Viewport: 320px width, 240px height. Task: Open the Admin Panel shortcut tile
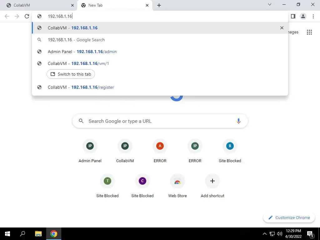click(x=90, y=151)
